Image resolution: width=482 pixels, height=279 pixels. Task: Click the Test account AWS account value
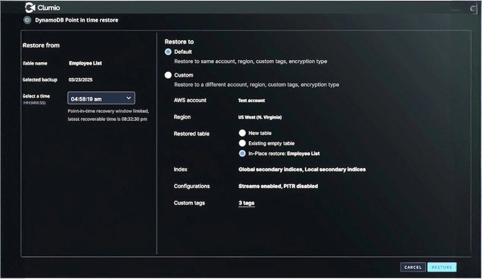click(x=251, y=100)
